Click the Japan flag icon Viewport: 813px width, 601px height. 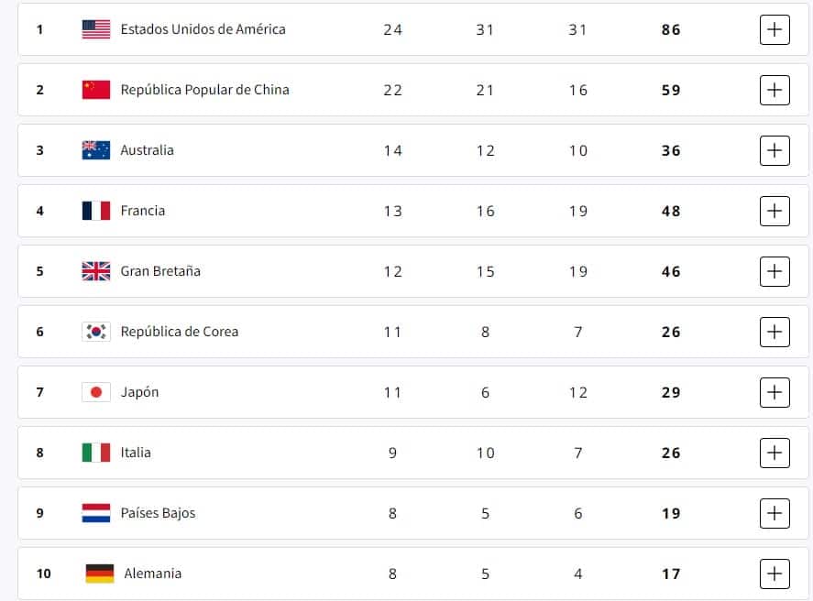tap(96, 392)
